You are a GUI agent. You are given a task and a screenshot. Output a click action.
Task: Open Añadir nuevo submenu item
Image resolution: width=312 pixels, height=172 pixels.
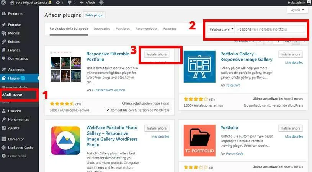pyautogui.click(x=12, y=94)
